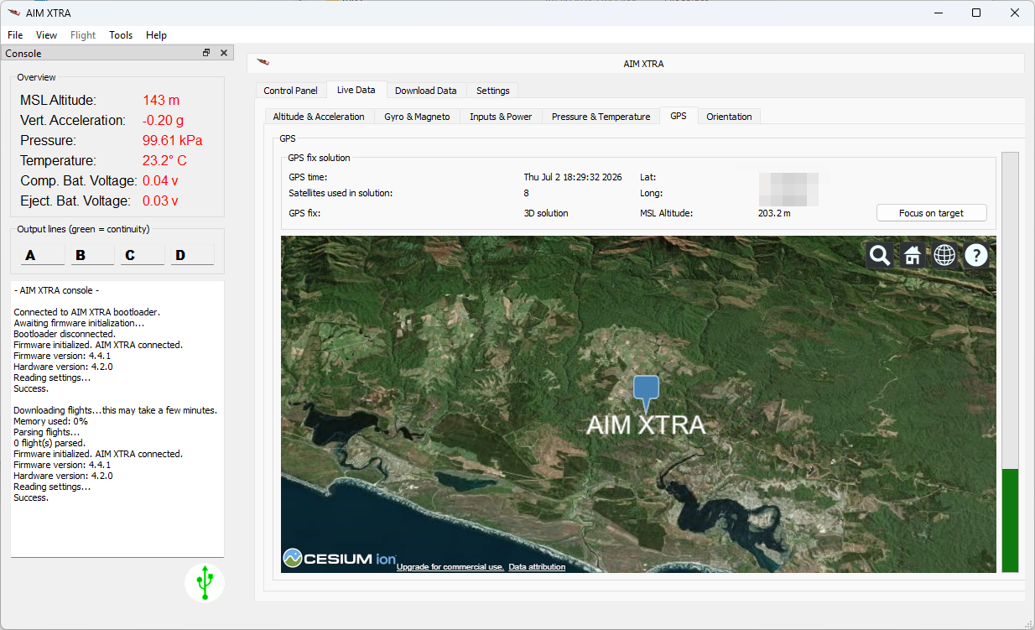Open the Orientation tab
This screenshot has width=1035, height=630.
(729, 117)
